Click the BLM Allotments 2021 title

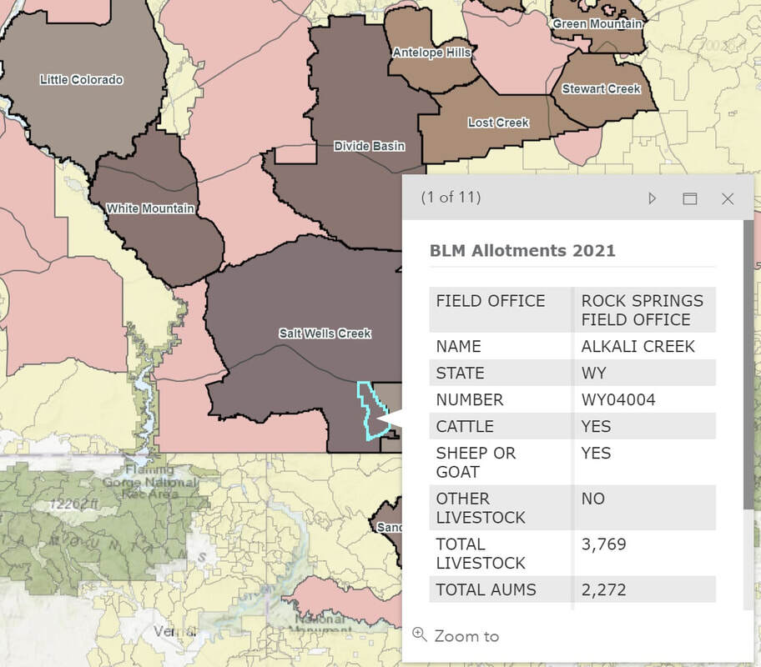click(522, 250)
